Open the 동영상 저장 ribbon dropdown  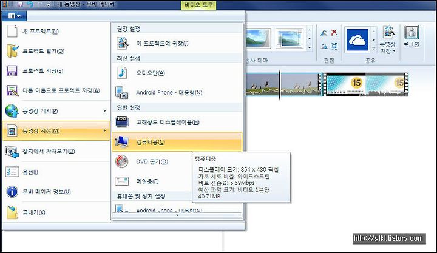(388, 40)
